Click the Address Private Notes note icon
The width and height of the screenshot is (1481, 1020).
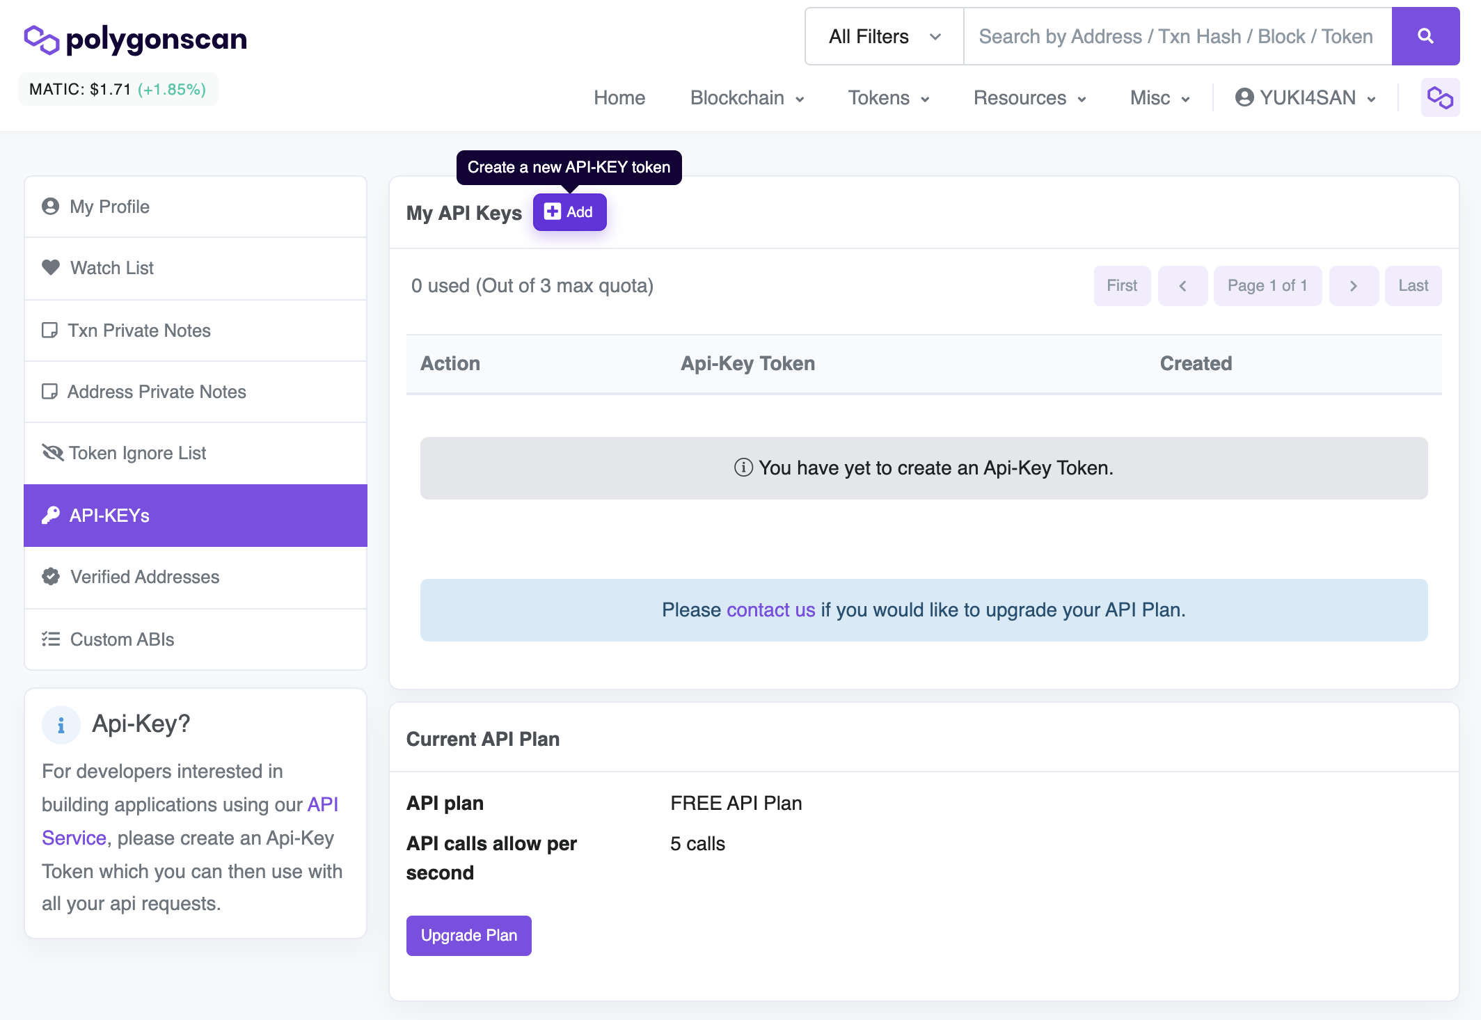tap(49, 391)
